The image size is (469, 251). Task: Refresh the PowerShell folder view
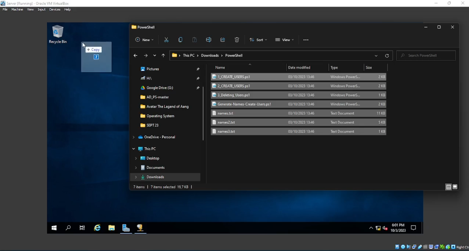coord(387,55)
